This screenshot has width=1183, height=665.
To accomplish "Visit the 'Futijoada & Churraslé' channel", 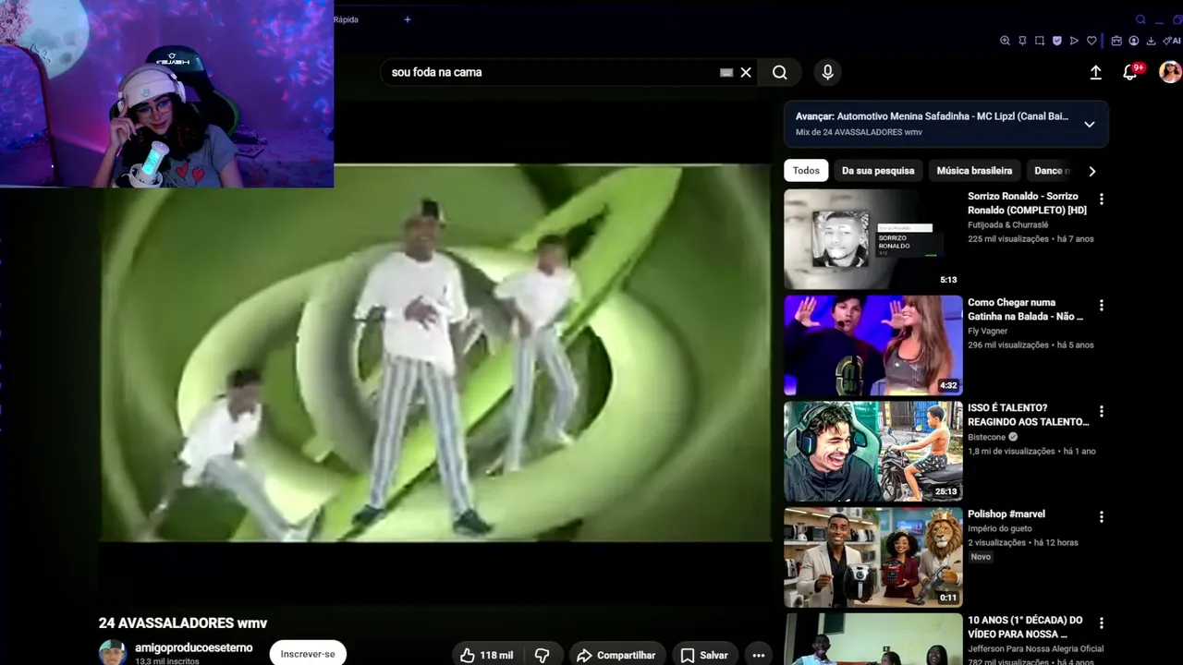I will [x=1008, y=224].
